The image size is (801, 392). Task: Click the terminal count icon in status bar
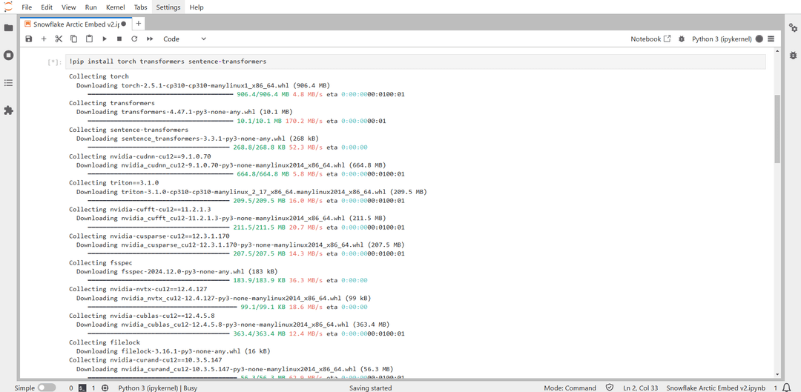pos(82,388)
